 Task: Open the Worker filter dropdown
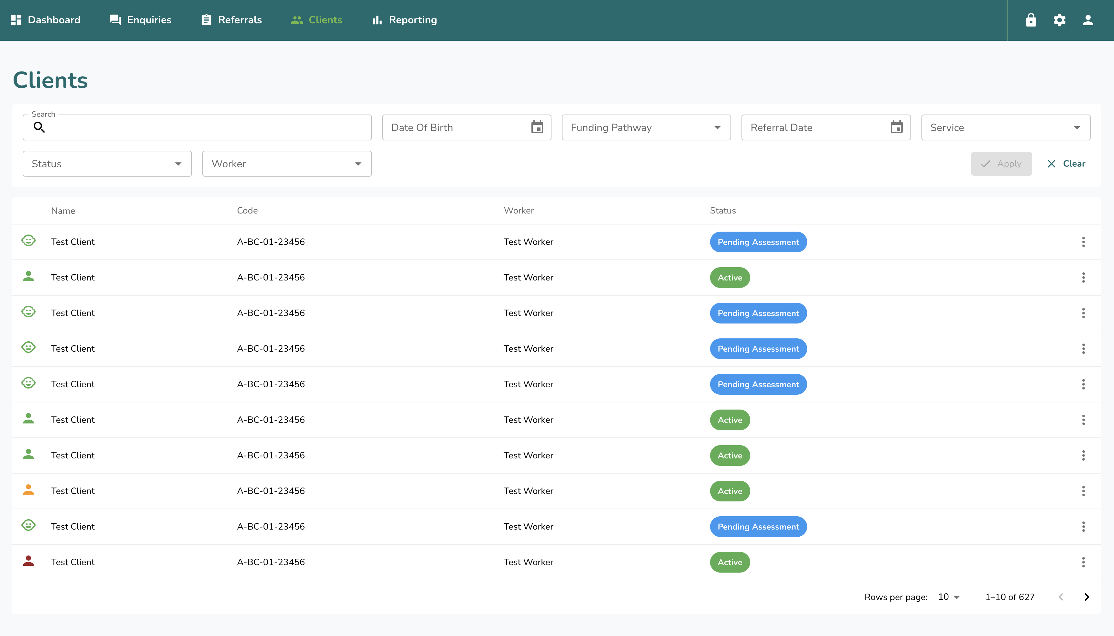point(287,164)
